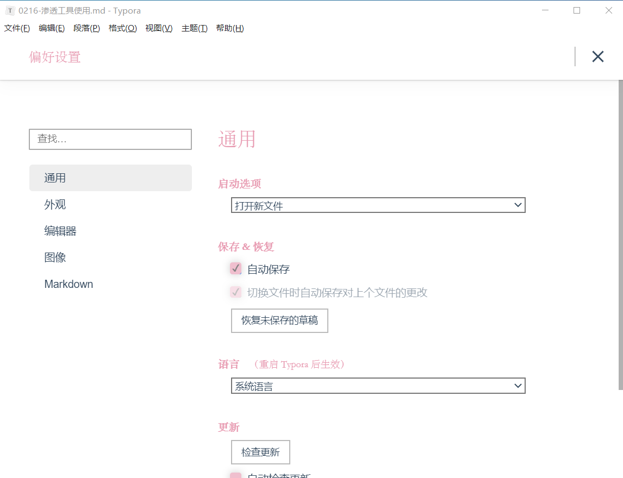The width and height of the screenshot is (623, 478).
Task: Open the 视图(V) menu
Action: 159,28
